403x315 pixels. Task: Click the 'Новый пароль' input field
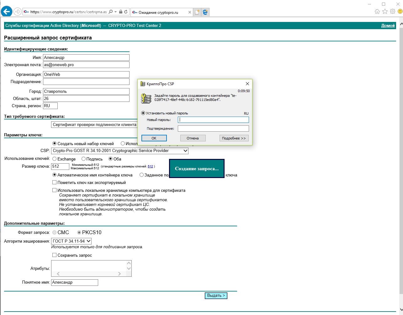(x=213, y=119)
